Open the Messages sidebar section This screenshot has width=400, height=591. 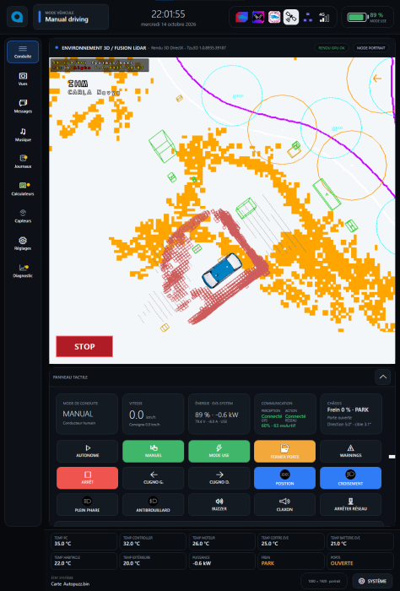(x=23, y=106)
